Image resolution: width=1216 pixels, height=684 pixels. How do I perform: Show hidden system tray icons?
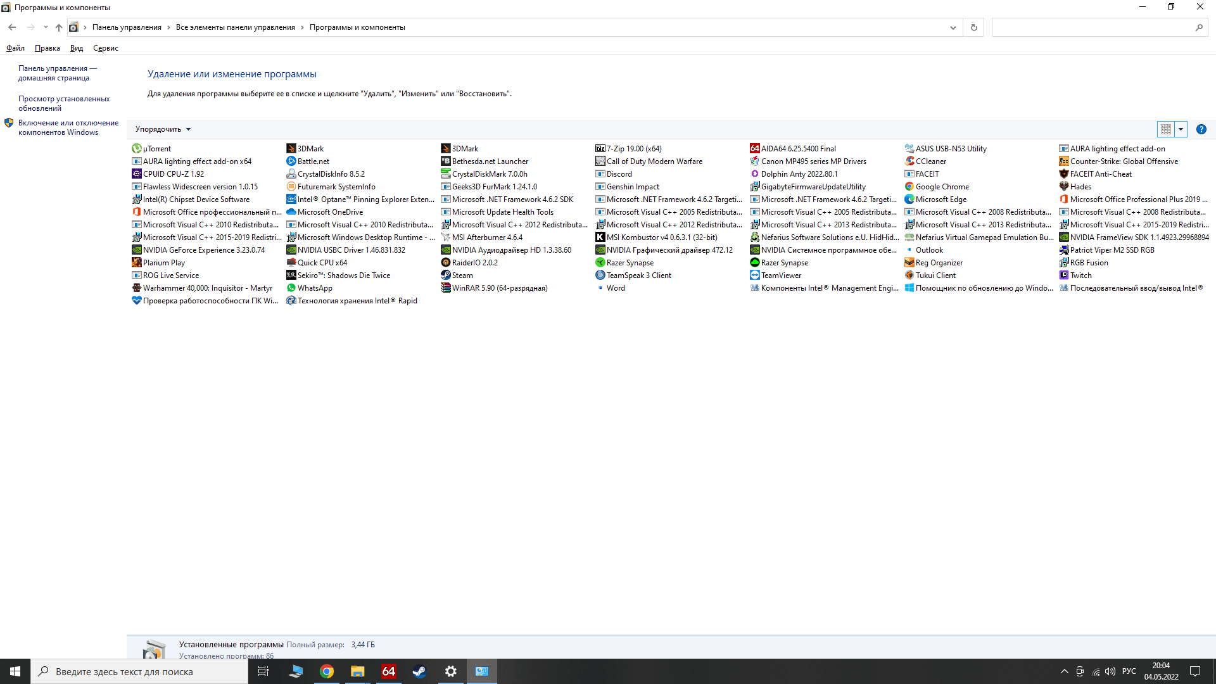coord(1064,671)
